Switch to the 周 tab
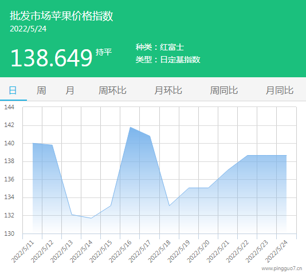306x273 pixels. (41, 90)
